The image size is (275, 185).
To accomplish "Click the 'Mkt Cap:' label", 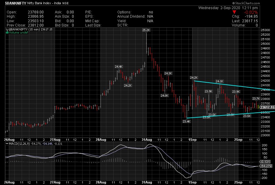I will (x=92, y=21).
